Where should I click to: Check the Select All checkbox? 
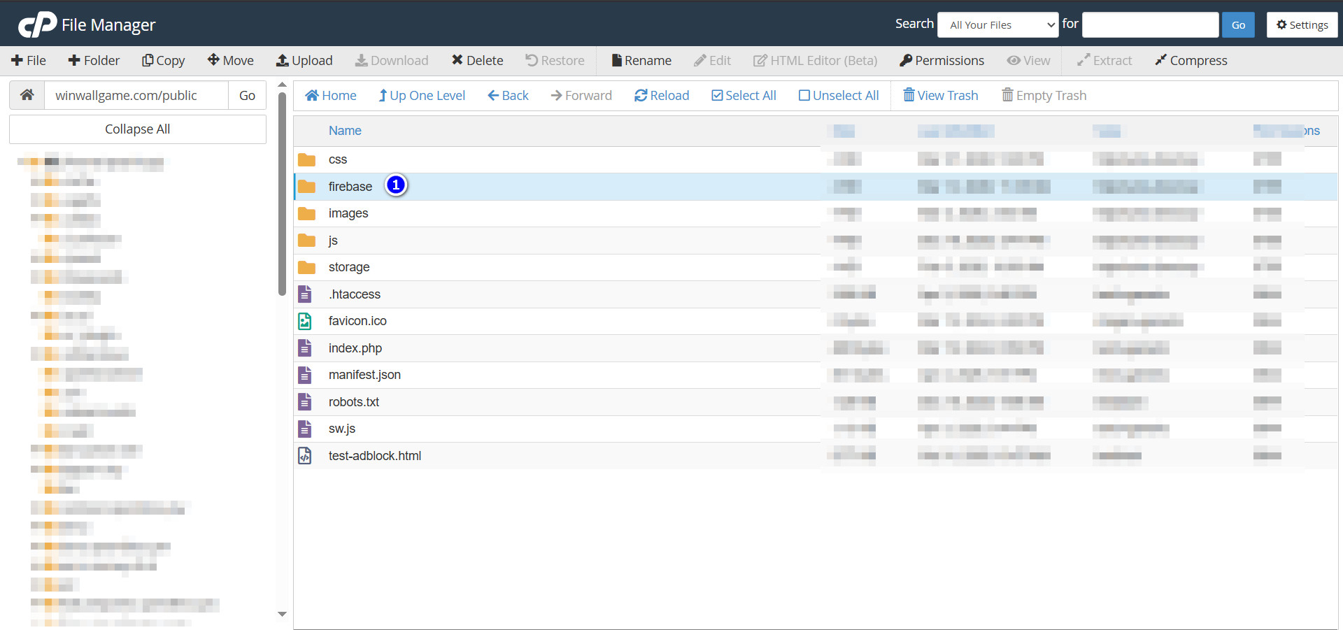click(x=717, y=95)
